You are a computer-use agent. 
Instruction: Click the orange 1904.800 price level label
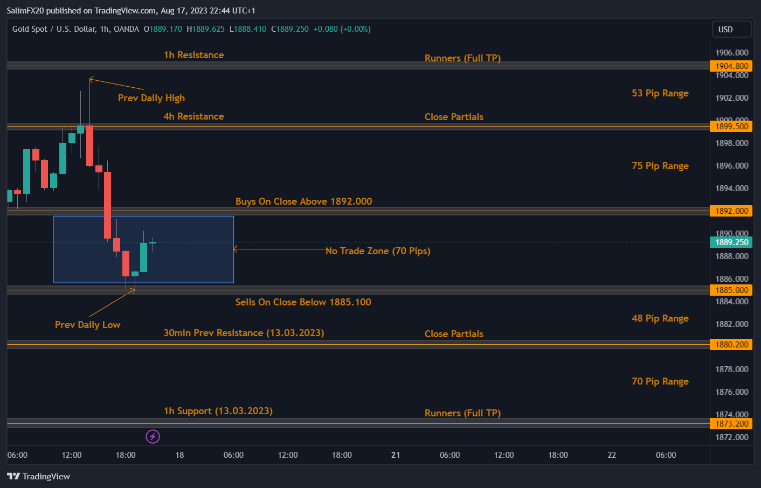(x=731, y=66)
